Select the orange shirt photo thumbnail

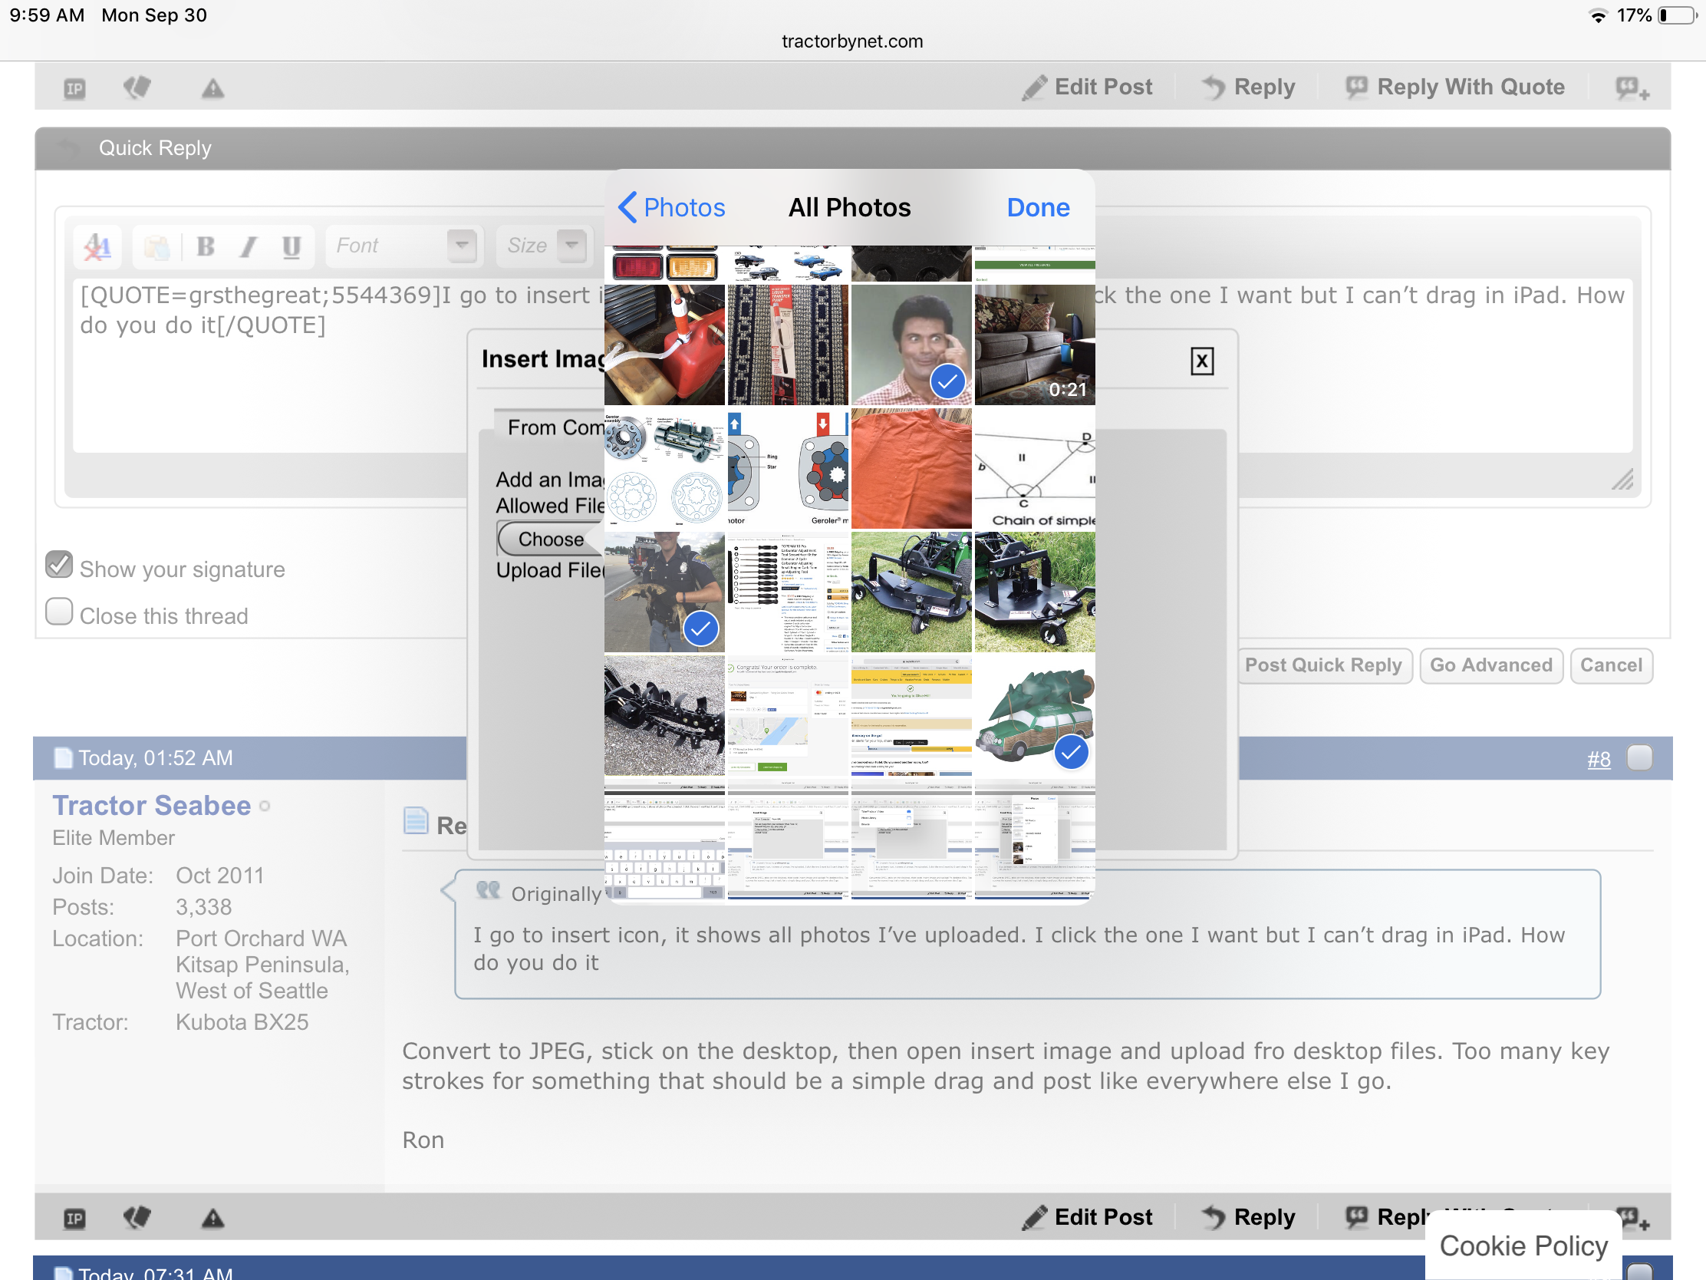[x=911, y=468]
